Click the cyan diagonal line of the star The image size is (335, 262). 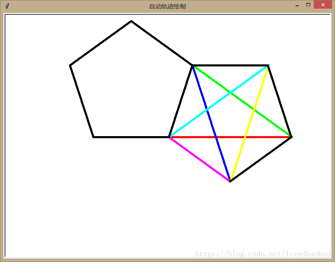click(x=219, y=101)
